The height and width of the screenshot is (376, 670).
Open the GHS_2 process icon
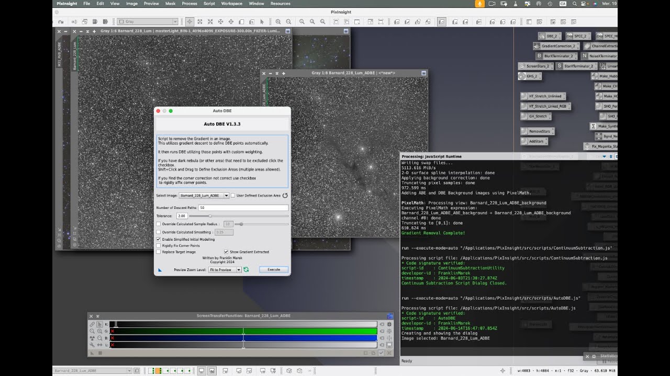click(x=530, y=76)
